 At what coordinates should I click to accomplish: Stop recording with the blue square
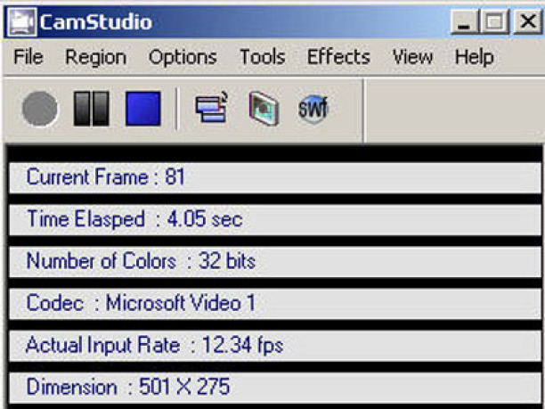143,109
